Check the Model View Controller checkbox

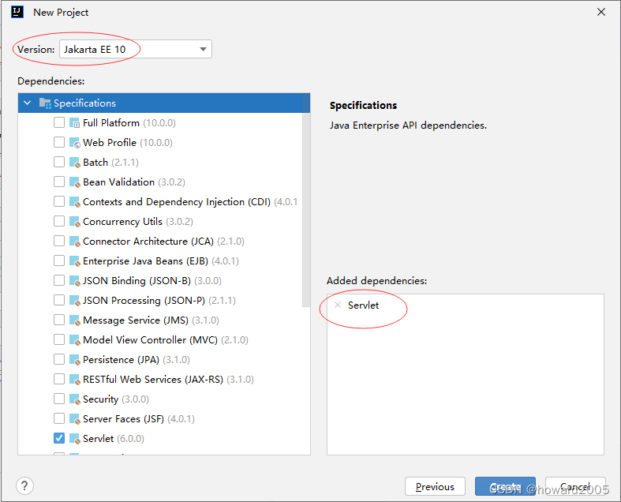coord(59,339)
